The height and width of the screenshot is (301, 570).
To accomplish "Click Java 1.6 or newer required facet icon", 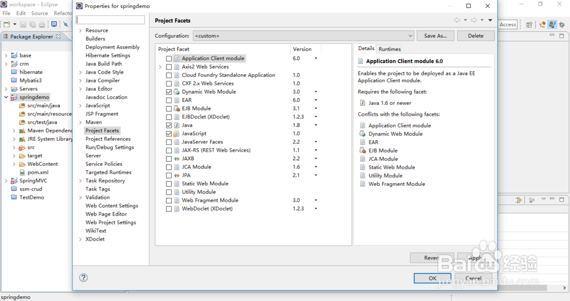I will (x=363, y=103).
